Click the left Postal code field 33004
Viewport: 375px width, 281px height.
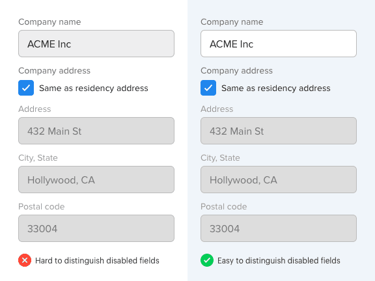[96, 228]
